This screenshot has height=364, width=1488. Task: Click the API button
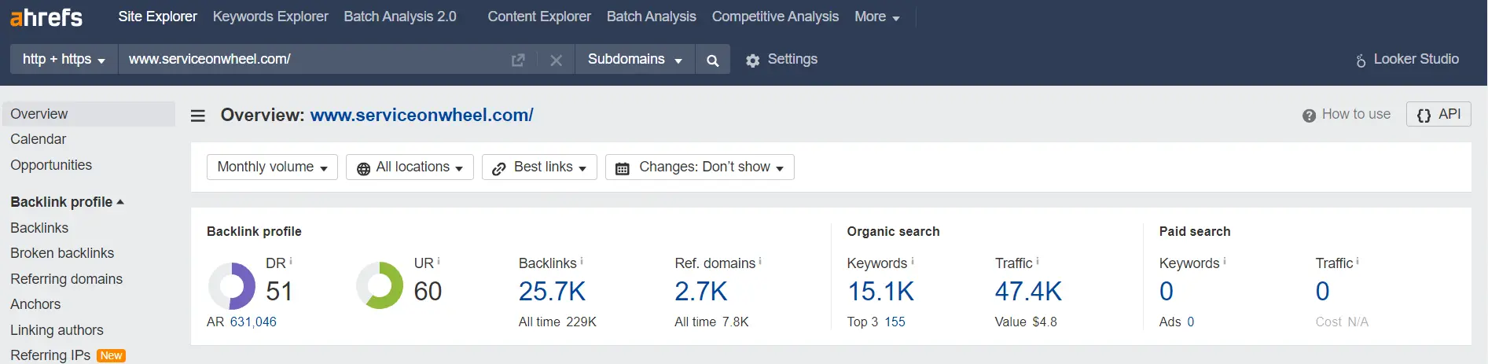pos(1438,115)
